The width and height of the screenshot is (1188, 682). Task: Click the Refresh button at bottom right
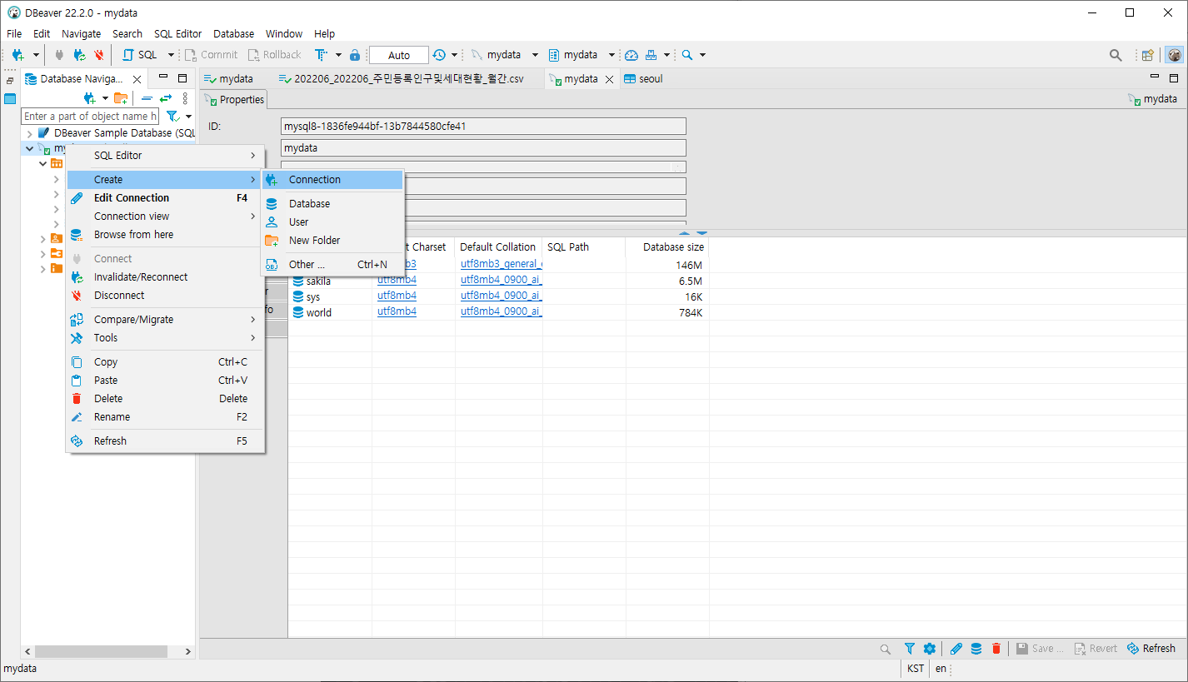click(x=1151, y=649)
